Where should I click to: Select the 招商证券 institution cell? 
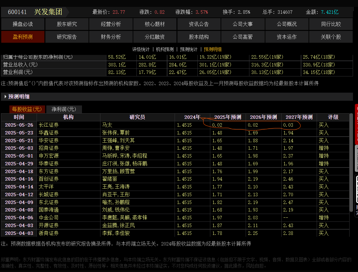pyautogui.click(x=68, y=148)
